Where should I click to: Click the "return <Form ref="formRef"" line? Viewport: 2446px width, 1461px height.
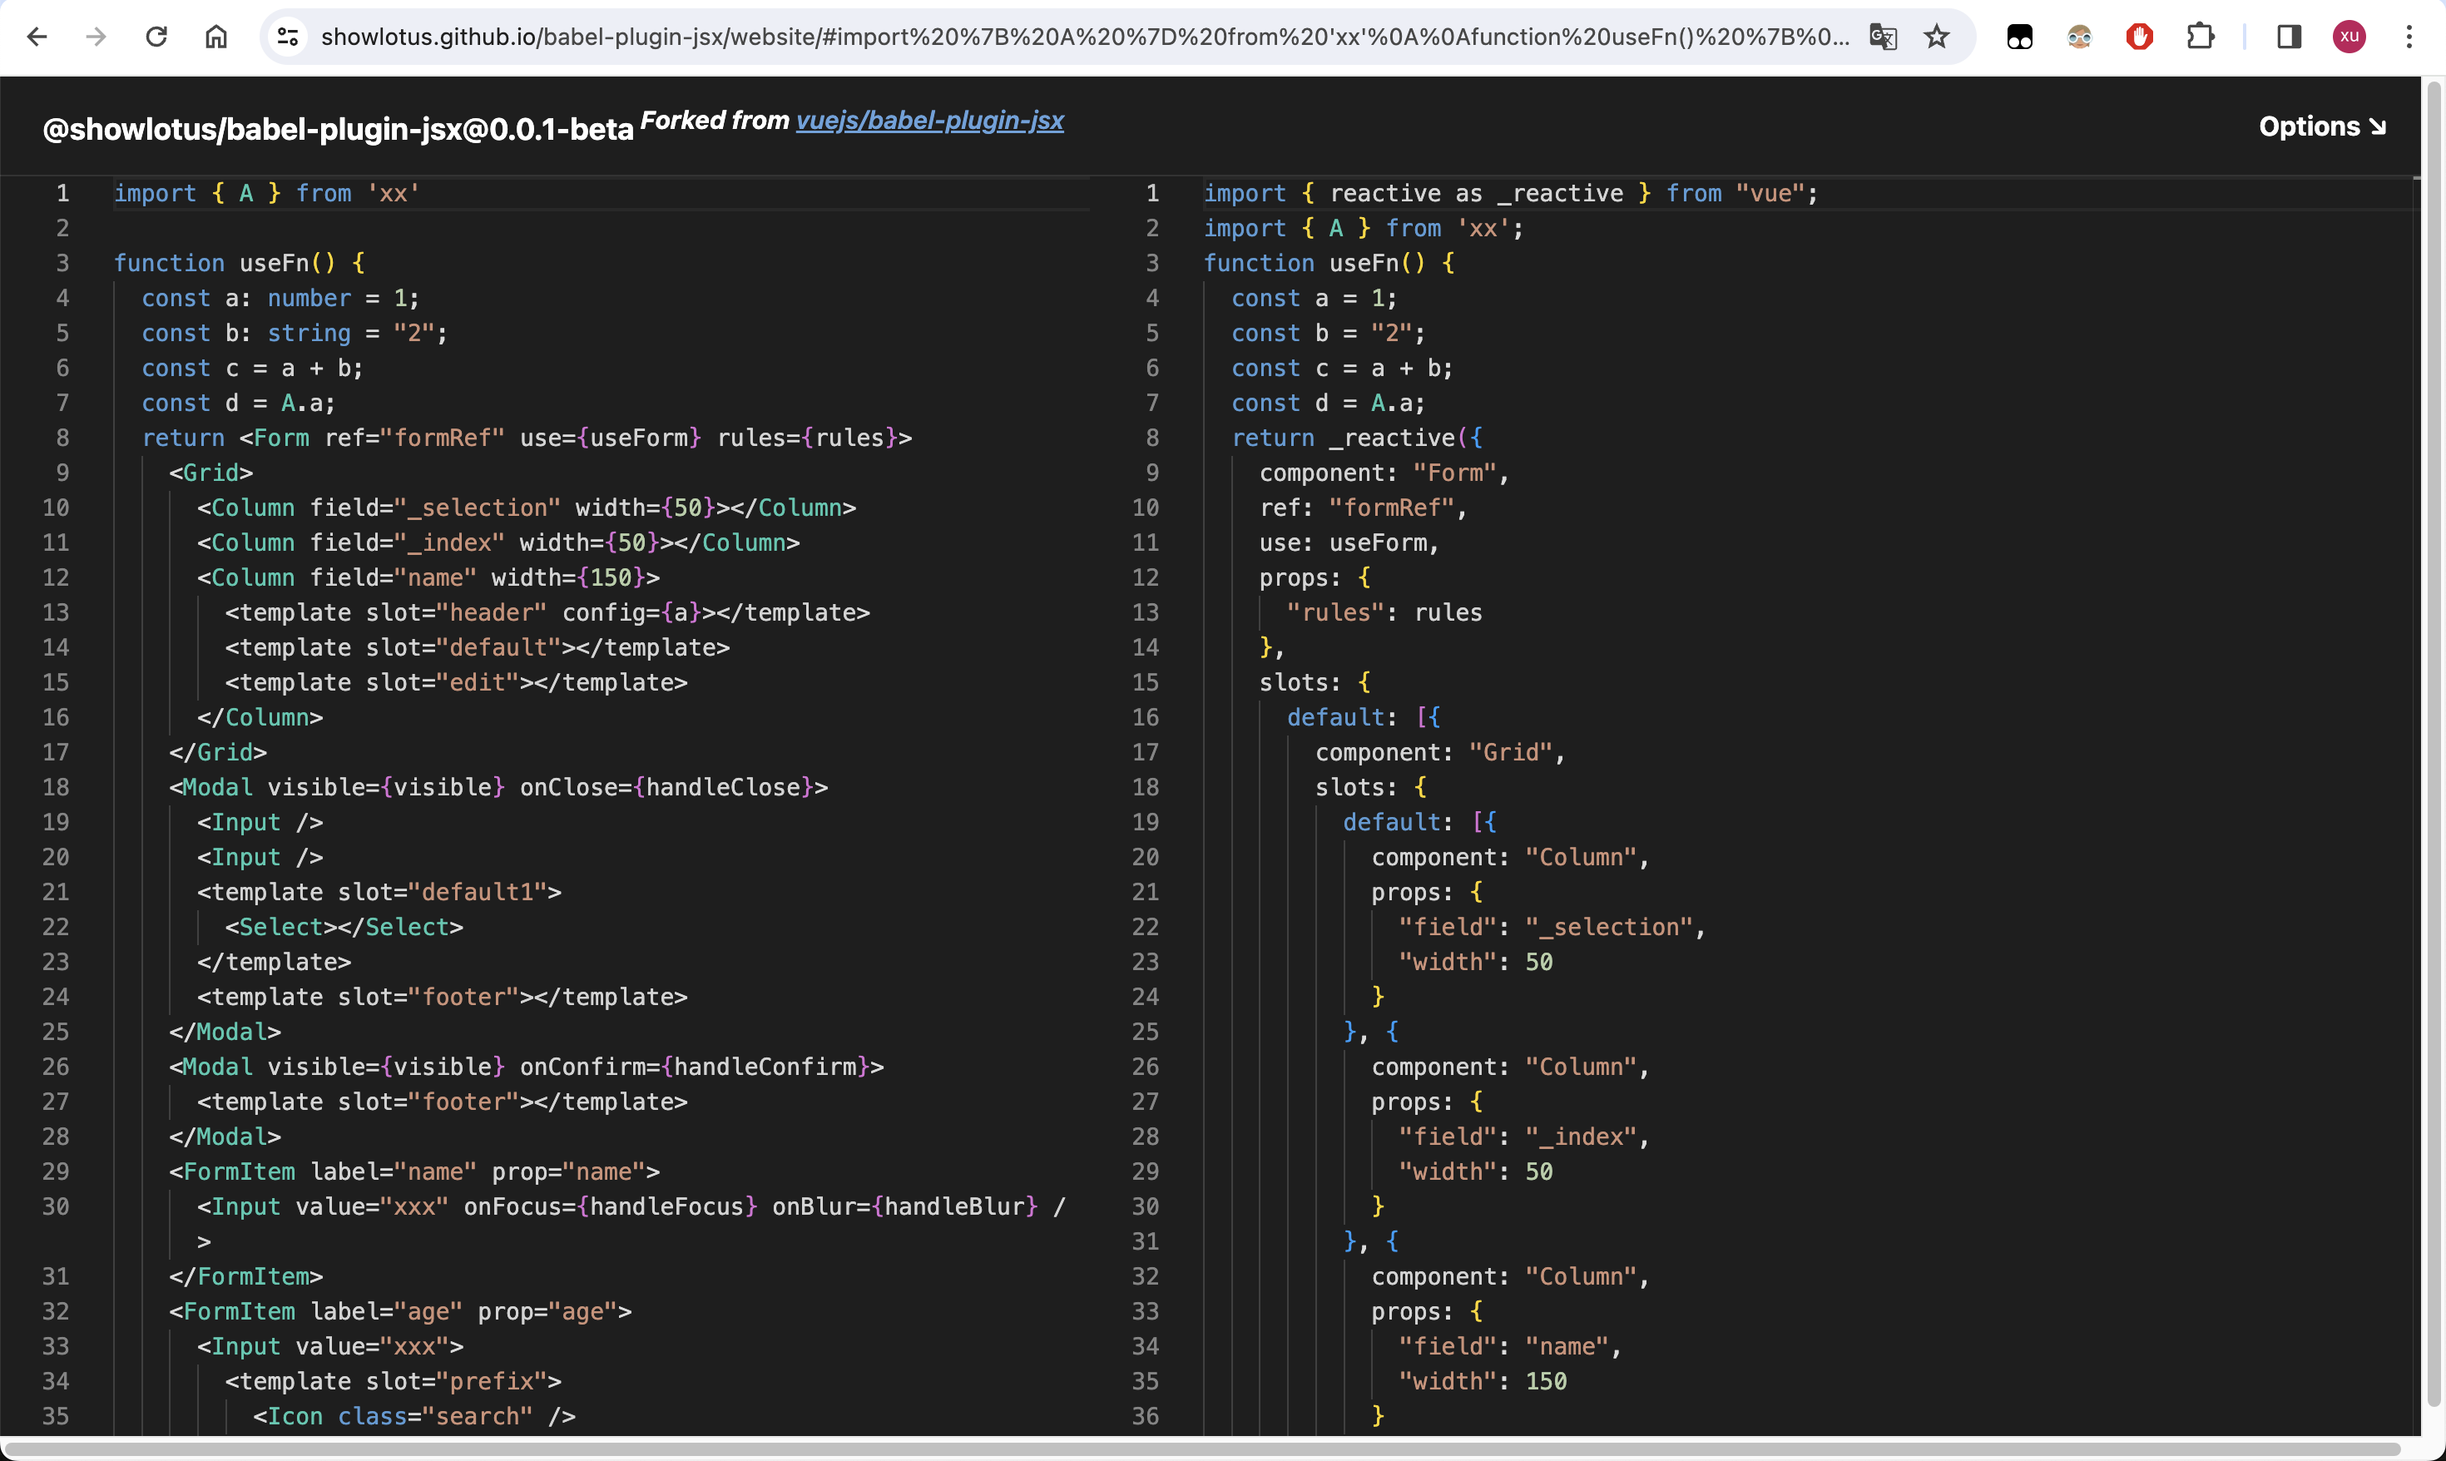[527, 438]
